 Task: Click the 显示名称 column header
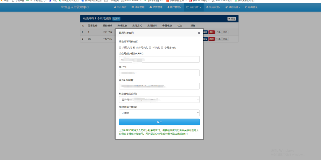(x=93, y=26)
